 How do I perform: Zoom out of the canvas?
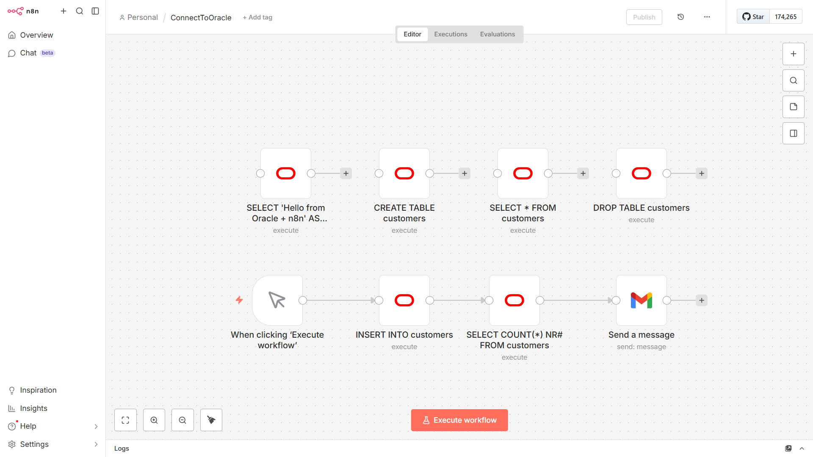[x=183, y=420]
